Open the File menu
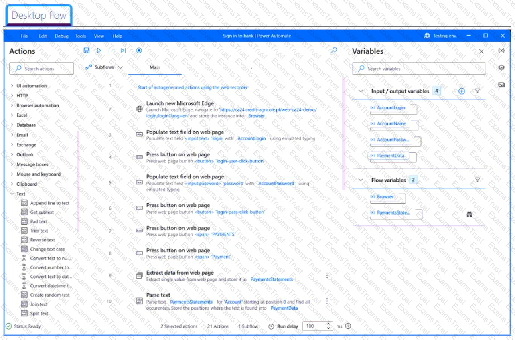This screenshot has height=340, width=515. click(x=24, y=36)
